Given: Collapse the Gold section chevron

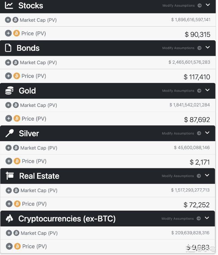Looking at the screenshot, I should (x=208, y=90).
